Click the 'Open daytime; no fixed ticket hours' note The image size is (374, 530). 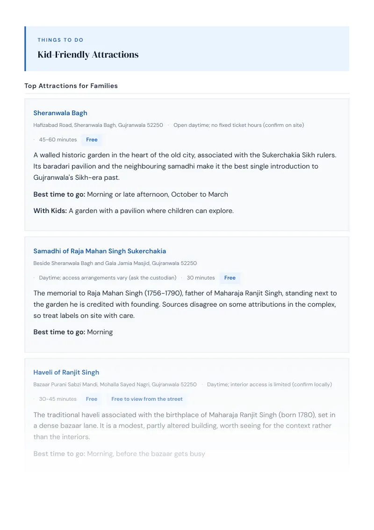238,125
